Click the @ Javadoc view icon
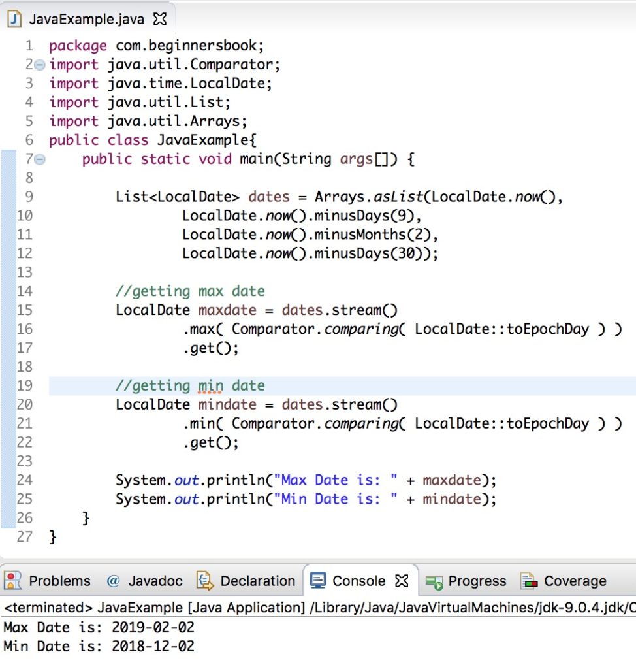The image size is (636, 669). click(x=115, y=581)
